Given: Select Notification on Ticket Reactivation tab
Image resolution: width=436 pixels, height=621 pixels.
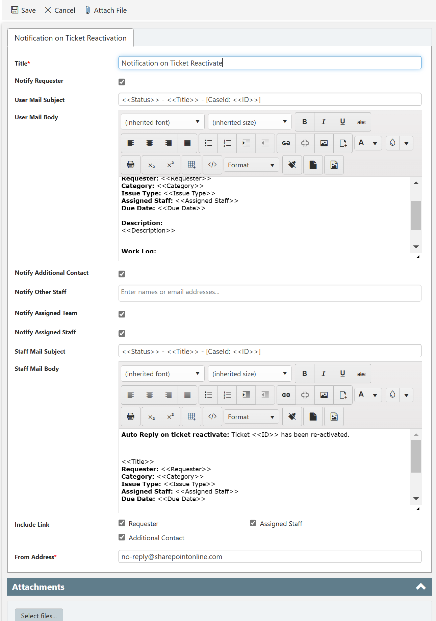Looking at the screenshot, I should [71, 38].
